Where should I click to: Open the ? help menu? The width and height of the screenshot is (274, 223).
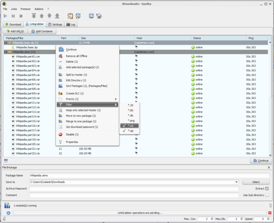48,9
